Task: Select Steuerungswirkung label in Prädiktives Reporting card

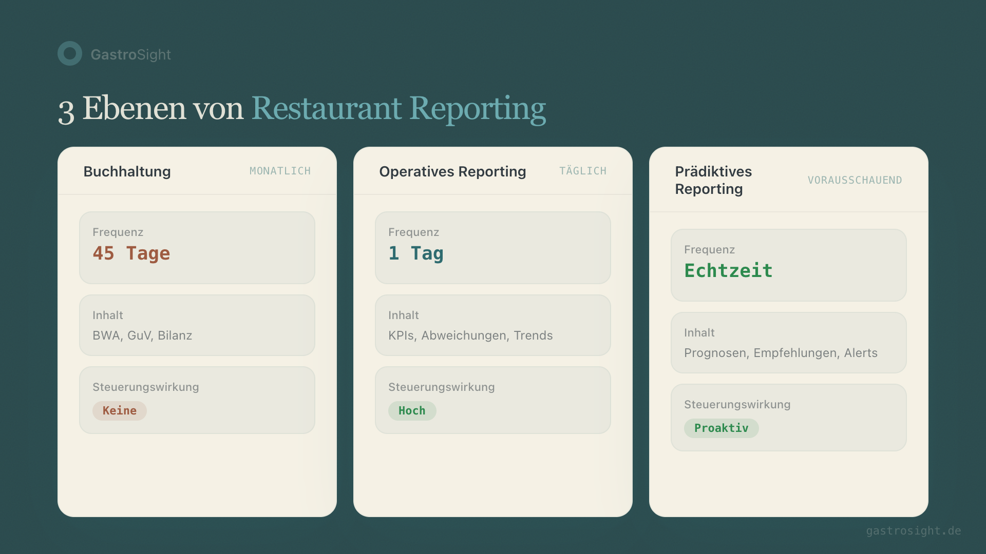Action: click(737, 405)
